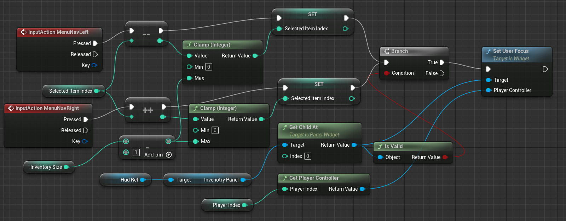
Task: Click the Max pin of upper Clamp node
Action: pyautogui.click(x=189, y=78)
